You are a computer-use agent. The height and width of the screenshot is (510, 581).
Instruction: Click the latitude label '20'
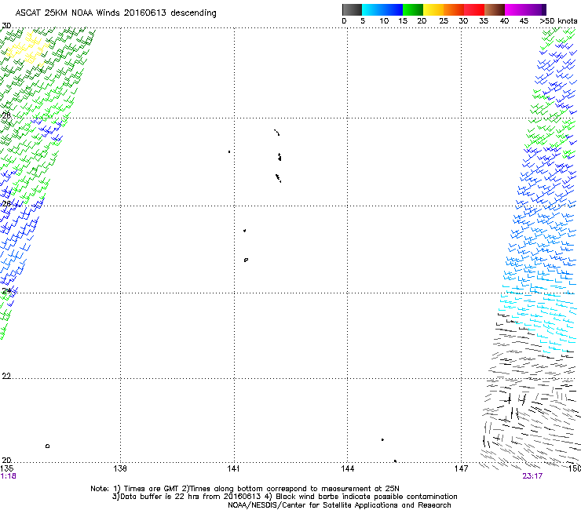point(6,460)
